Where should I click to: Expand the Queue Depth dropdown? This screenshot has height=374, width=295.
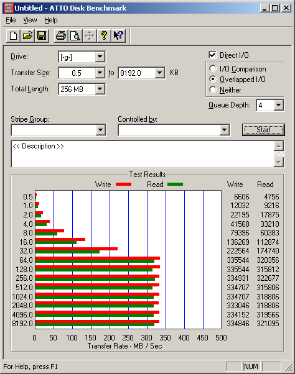click(x=278, y=105)
